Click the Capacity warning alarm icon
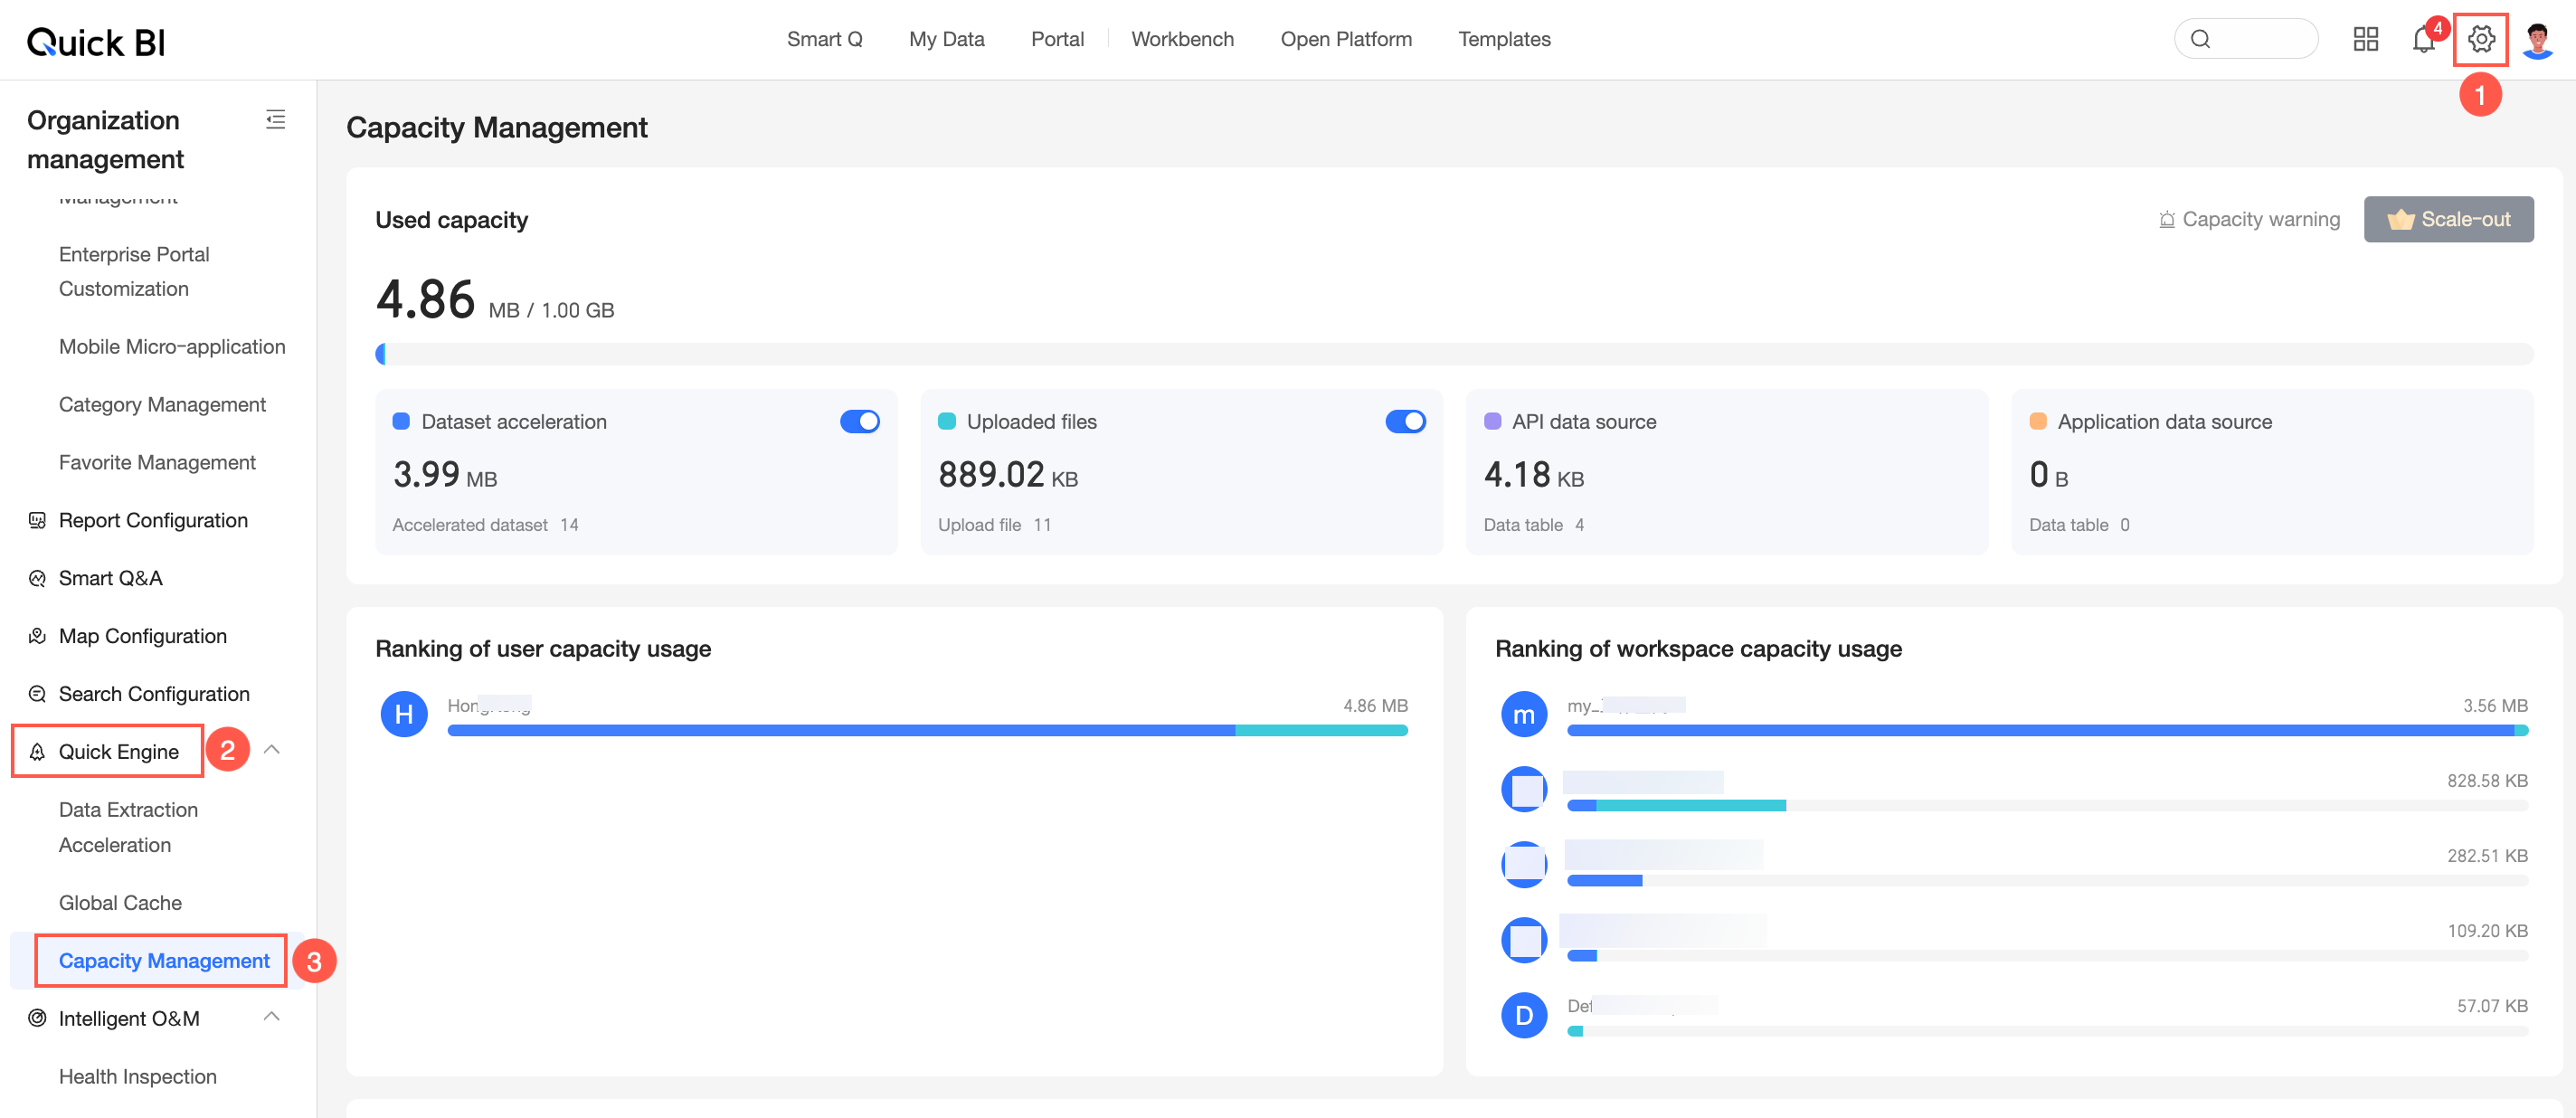The height and width of the screenshot is (1118, 2576). click(2166, 219)
